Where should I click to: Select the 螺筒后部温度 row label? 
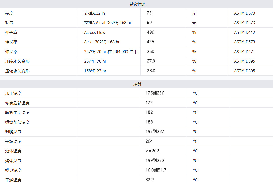tap(17, 103)
